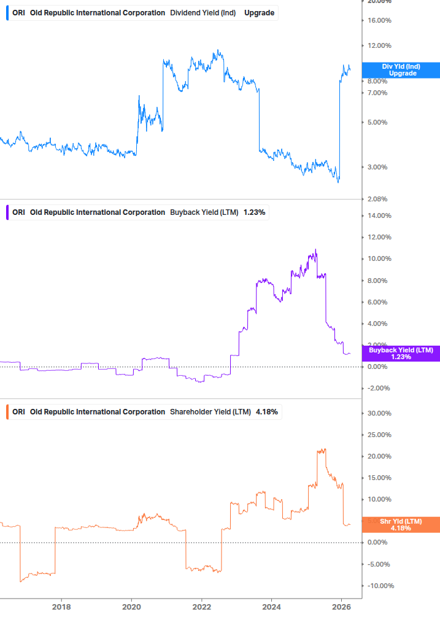Click Old Republic International Corporation in Buyback Yield legend
The width and height of the screenshot is (440, 617).
click(98, 212)
